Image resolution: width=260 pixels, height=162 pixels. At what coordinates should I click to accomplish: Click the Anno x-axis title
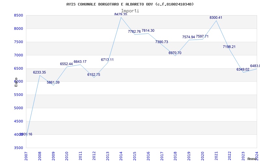[252, 159]
